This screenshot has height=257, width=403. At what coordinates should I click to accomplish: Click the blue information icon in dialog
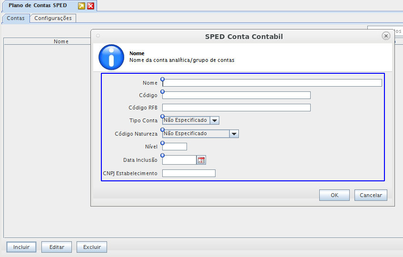[x=111, y=57]
